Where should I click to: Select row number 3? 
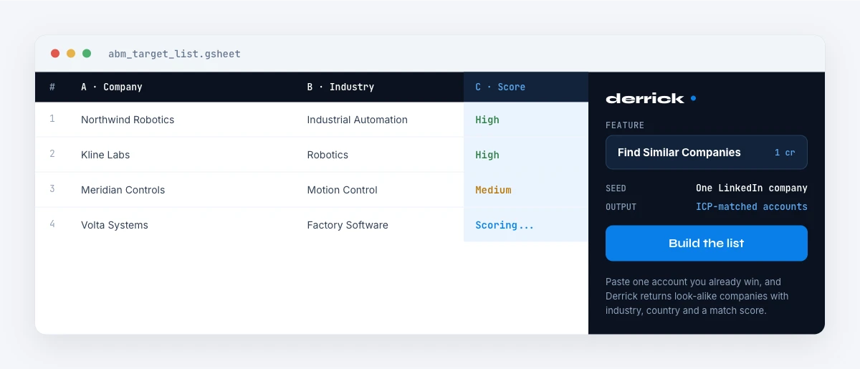[52, 189]
